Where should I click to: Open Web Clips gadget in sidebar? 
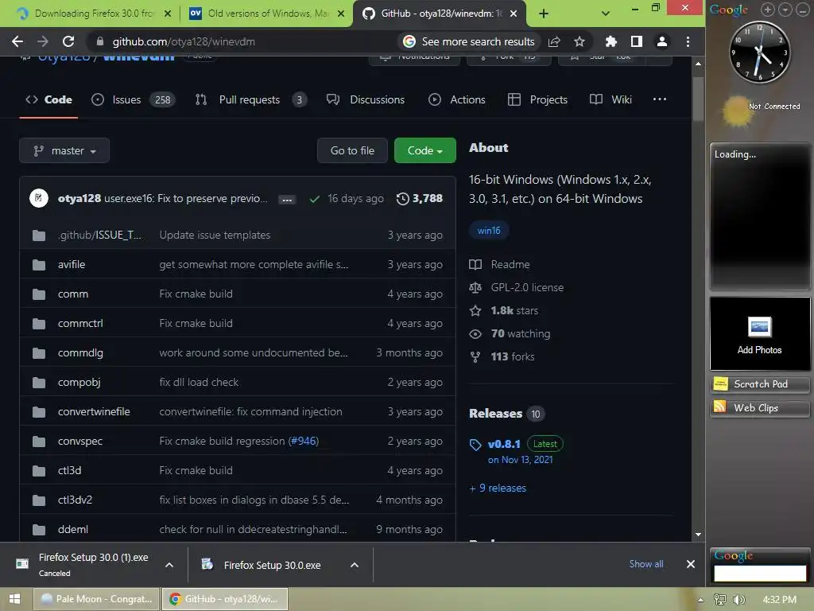tap(759, 408)
